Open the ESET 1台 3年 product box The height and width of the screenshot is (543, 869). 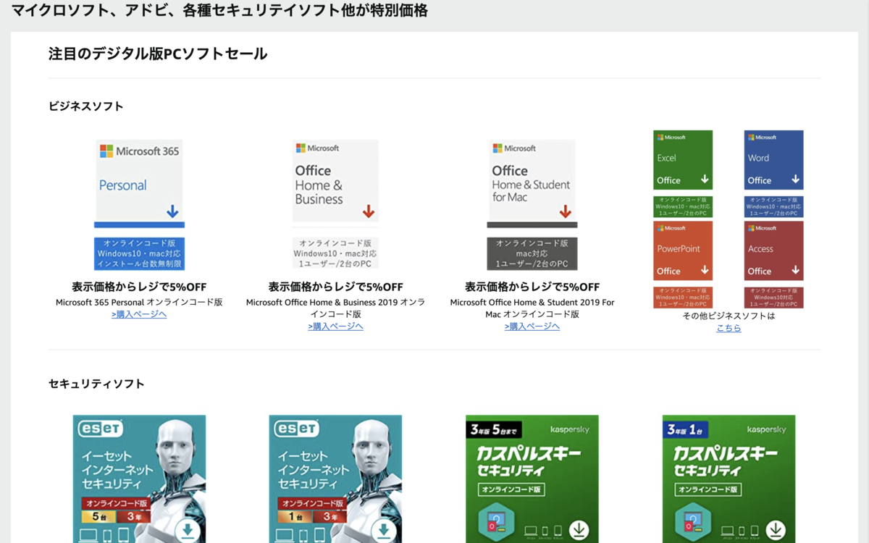pyautogui.click(x=335, y=479)
